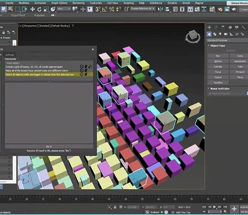Select the Cameras category icon
Viewport: 248px width, 215px height.
tap(226, 34)
